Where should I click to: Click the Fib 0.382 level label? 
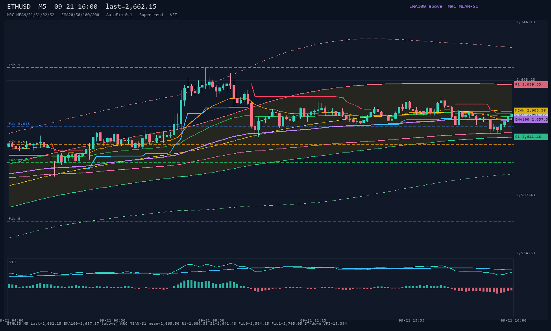click(x=19, y=160)
